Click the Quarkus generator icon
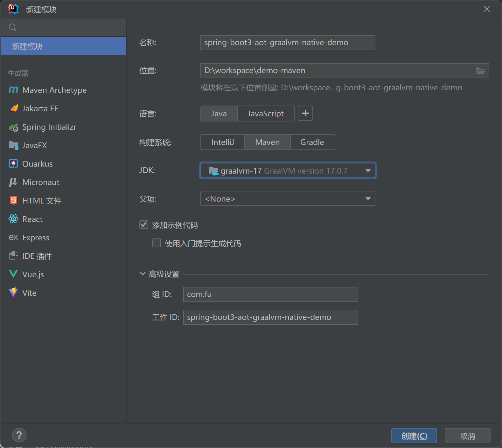The width and height of the screenshot is (502, 448). pos(13,164)
